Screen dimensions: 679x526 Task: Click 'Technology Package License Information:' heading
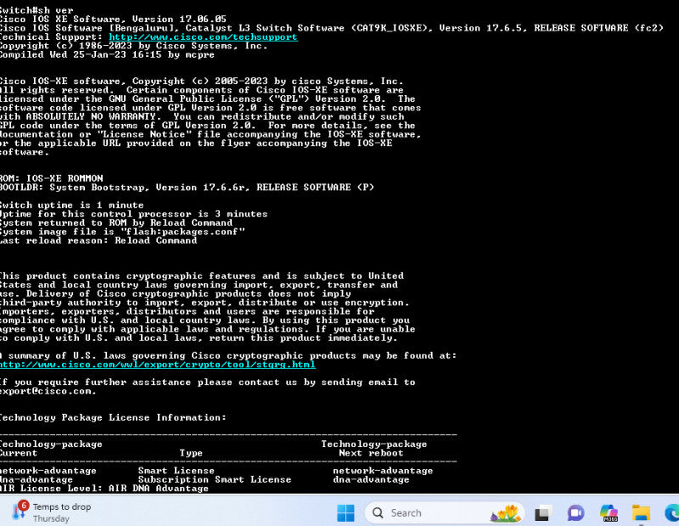(113, 417)
